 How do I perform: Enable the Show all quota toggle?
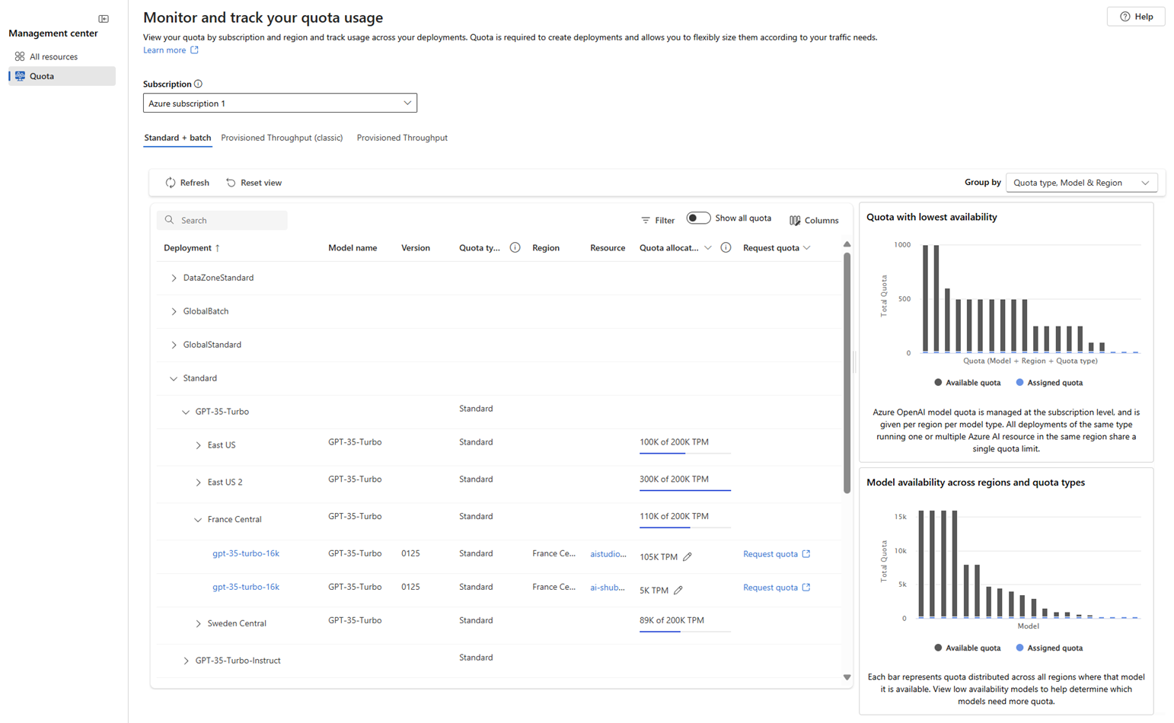click(698, 218)
